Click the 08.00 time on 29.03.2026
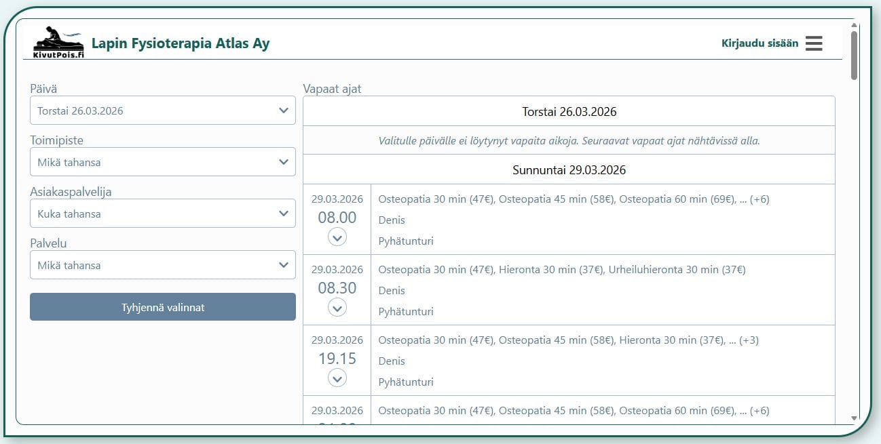This screenshot has height=444, width=881. [x=337, y=218]
